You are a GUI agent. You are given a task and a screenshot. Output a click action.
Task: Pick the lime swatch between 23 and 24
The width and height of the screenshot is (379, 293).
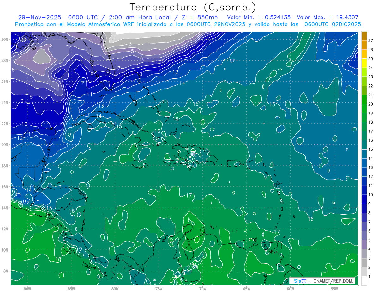[364, 72]
